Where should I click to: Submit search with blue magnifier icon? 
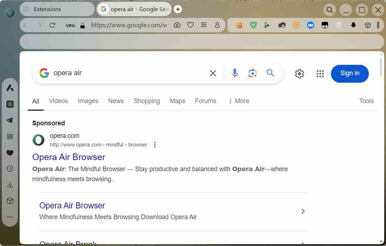(270, 73)
